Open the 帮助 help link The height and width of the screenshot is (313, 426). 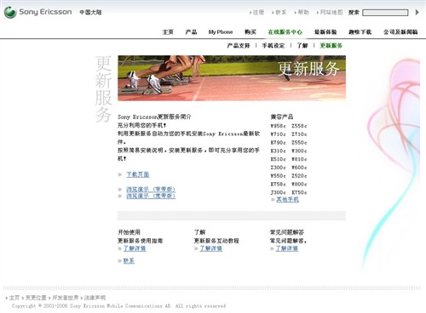coord(303,12)
